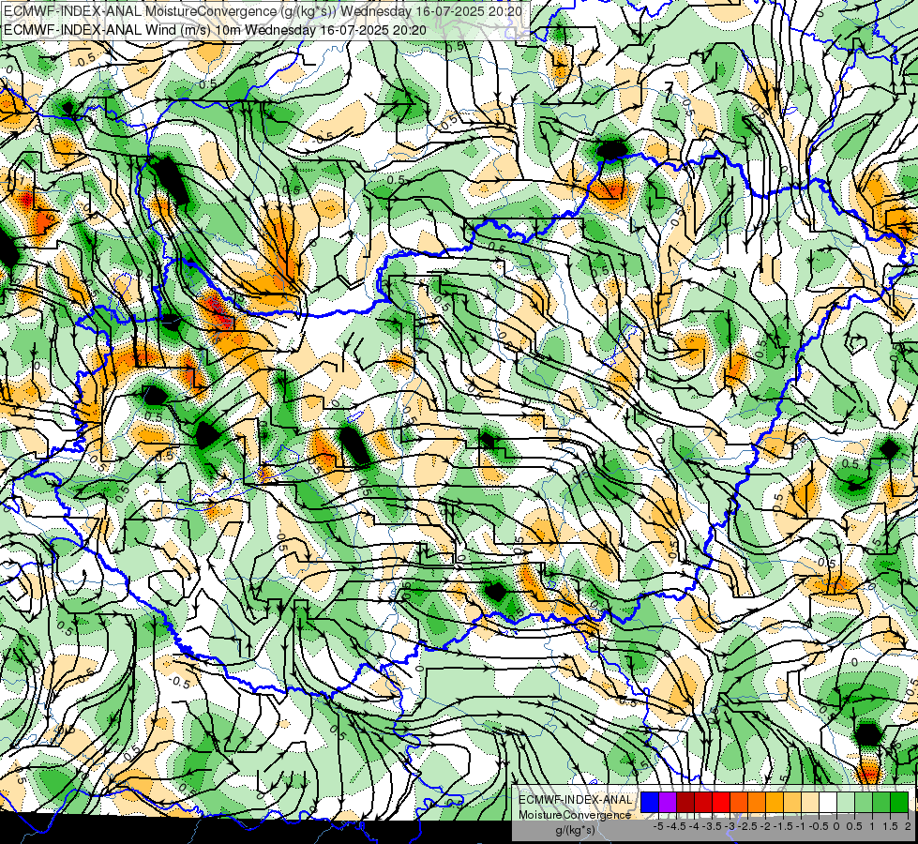The height and width of the screenshot is (844, 918).
Task: Click the -5 legend scale value
Action: point(658,826)
